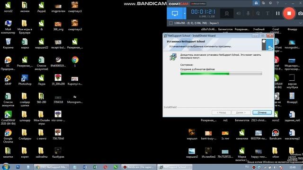Select the Слайдеры folder

25,134
